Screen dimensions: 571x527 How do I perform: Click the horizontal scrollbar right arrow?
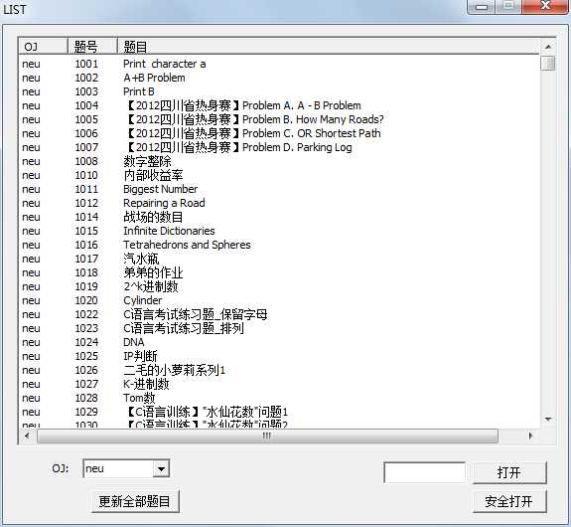tap(530, 436)
